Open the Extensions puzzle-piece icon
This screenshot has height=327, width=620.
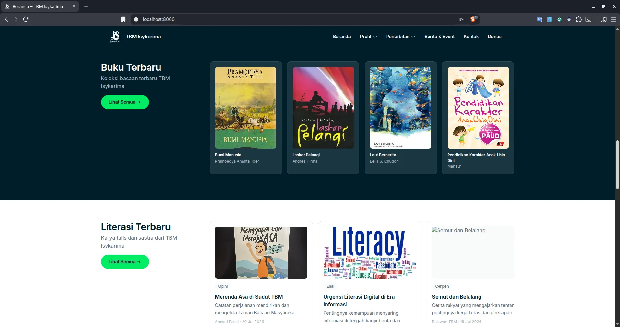579,19
